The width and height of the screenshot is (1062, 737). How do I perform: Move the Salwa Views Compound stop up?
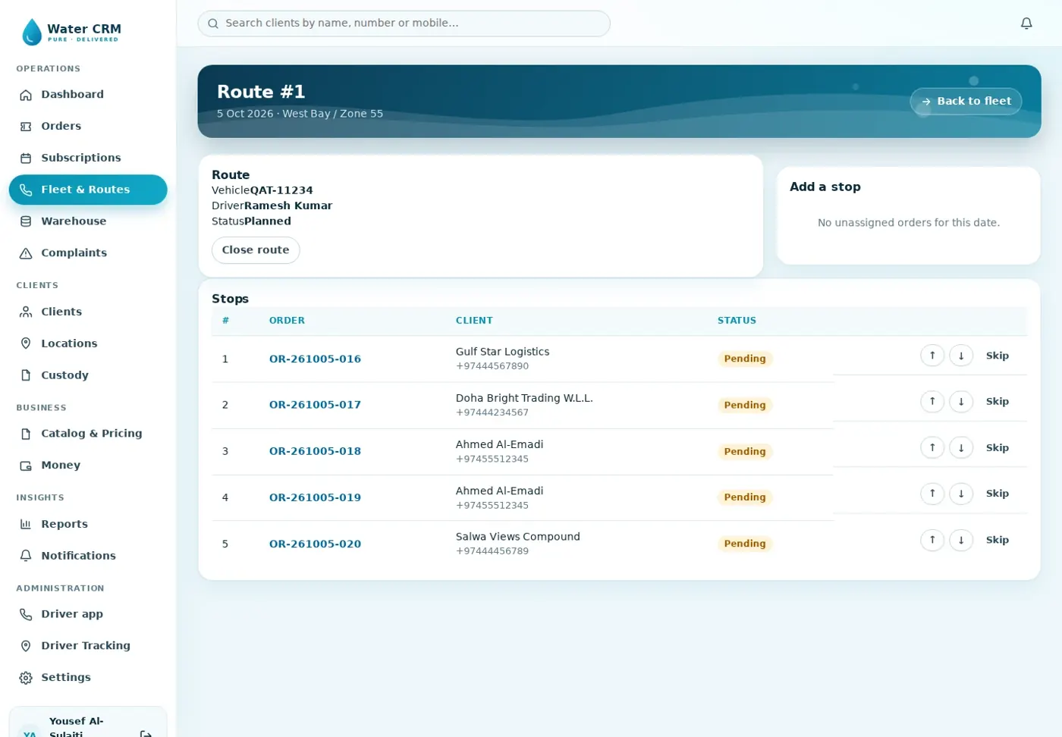pyautogui.click(x=932, y=540)
